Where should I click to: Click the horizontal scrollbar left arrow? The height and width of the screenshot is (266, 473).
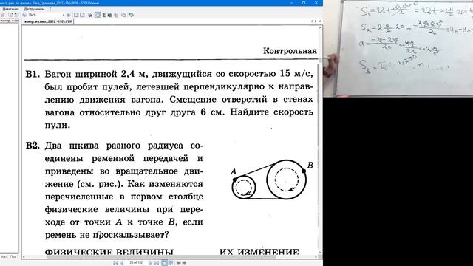click(x=24, y=256)
